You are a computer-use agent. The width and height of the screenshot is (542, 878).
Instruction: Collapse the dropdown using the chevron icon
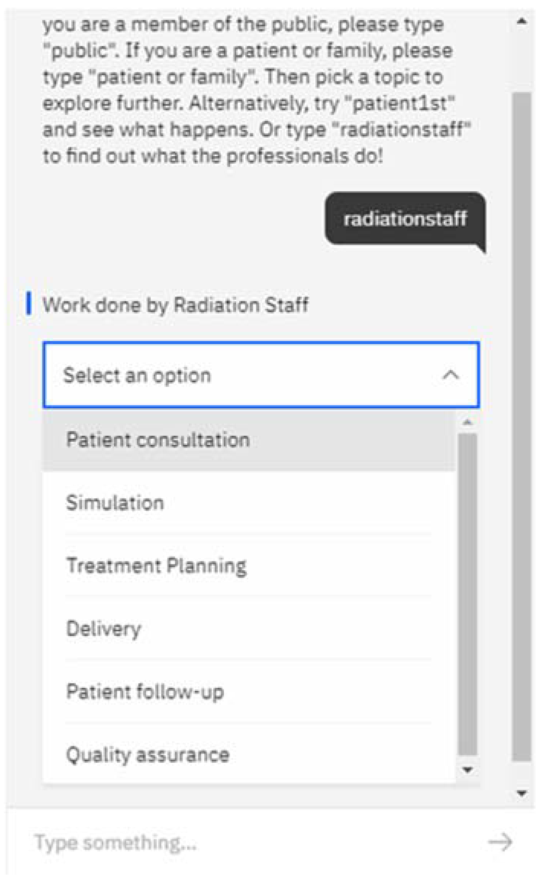(x=451, y=375)
